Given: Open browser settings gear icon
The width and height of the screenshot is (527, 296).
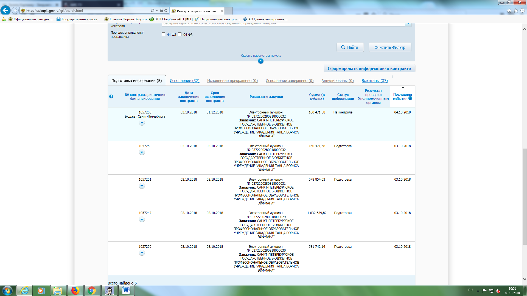Looking at the screenshot, I should (523, 10).
